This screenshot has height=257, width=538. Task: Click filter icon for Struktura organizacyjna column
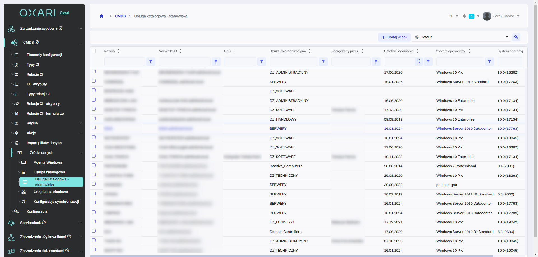[x=323, y=62]
